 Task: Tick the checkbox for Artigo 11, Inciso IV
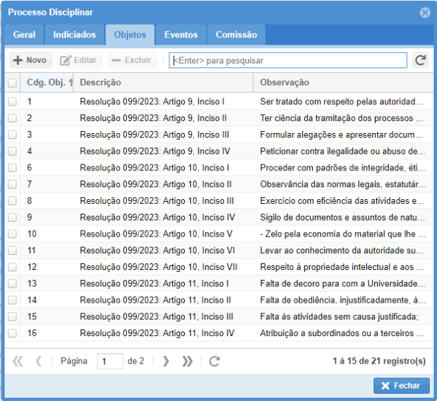point(13,333)
